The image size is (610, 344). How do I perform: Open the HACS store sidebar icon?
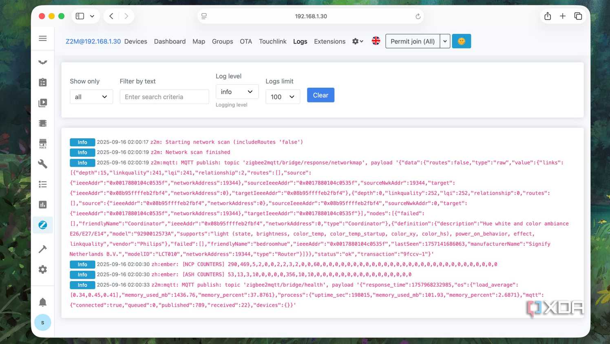click(x=42, y=143)
